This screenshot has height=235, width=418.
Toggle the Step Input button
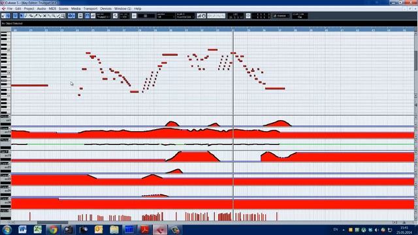click(x=199, y=16)
